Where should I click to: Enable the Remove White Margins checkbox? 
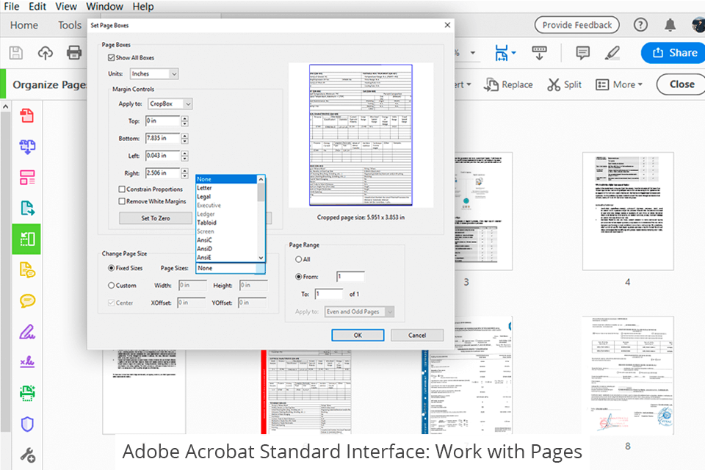pos(122,201)
